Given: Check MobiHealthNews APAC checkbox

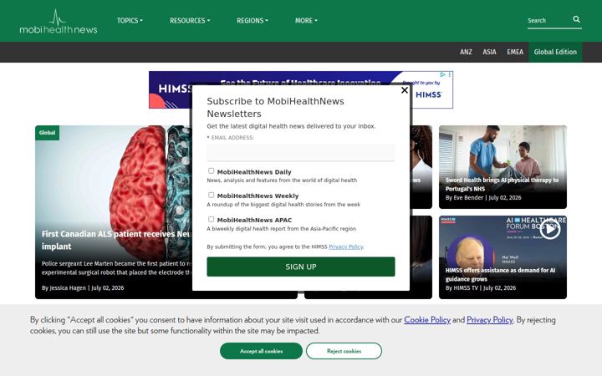Looking at the screenshot, I should coord(212,219).
